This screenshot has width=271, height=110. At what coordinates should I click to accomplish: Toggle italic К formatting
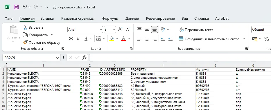pos(78,39)
